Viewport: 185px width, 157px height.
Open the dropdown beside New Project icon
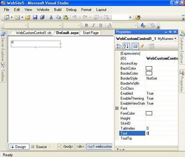point(12,17)
